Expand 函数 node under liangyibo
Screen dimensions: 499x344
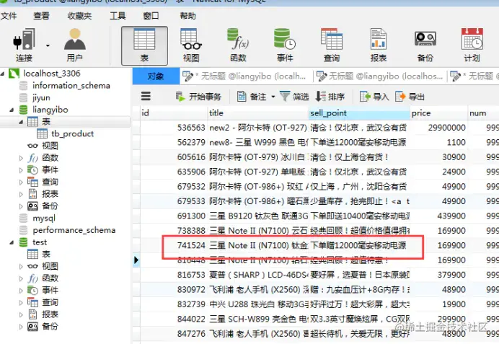[x=21, y=158]
